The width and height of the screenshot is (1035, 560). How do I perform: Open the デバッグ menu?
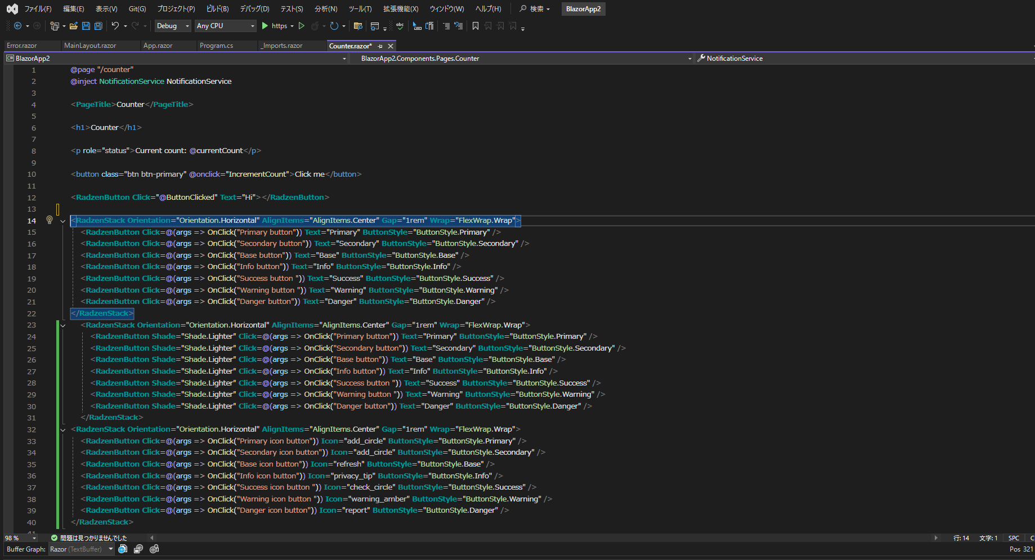[253, 8]
